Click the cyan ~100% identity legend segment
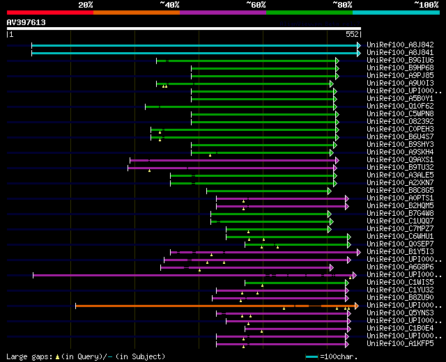446x362 pixels. (x=397, y=13)
